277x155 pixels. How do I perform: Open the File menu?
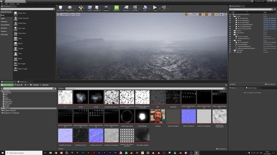pyautogui.click(x=2, y=4)
